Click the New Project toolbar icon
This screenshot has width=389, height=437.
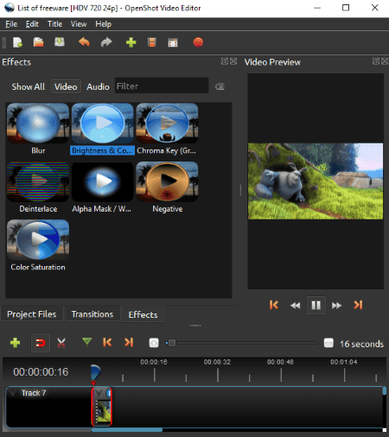click(17, 42)
